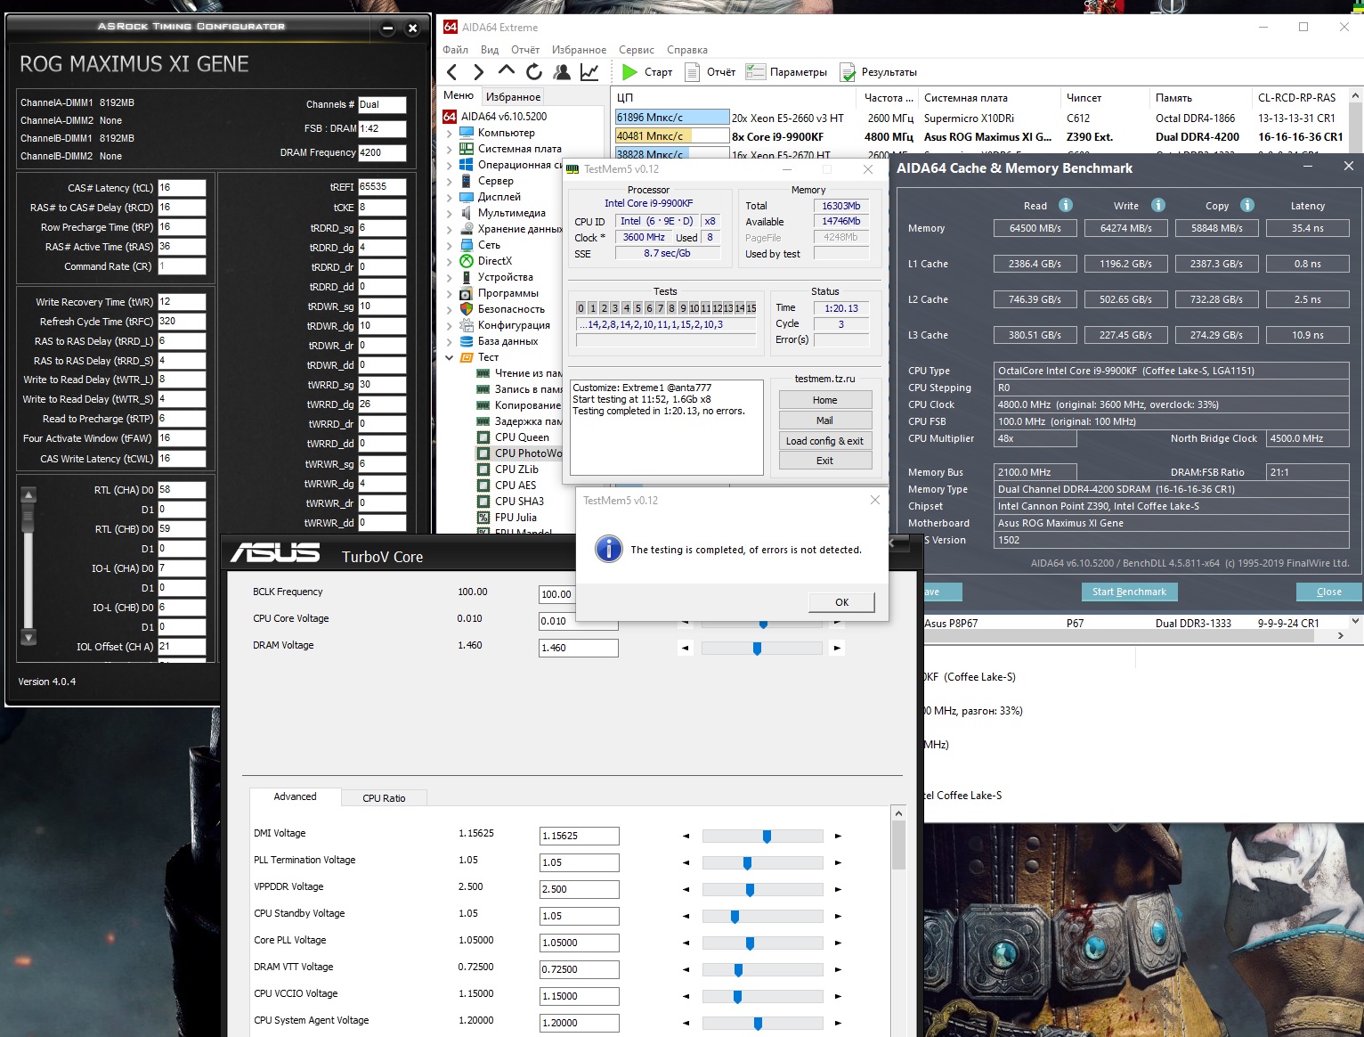The image size is (1364, 1037).
Task: Refresh the AIDA64 view with the circular arrow
Action: 534,72
